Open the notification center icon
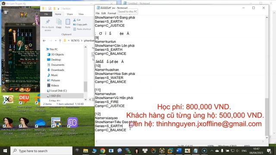The image size is (276, 155). pos(269,151)
